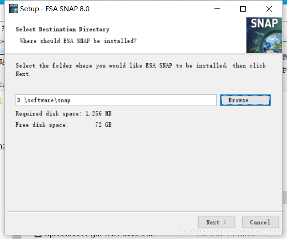This screenshot has height=239, width=287.
Task: Click the 'Select the folder where' instruction text
Action: [141, 70]
